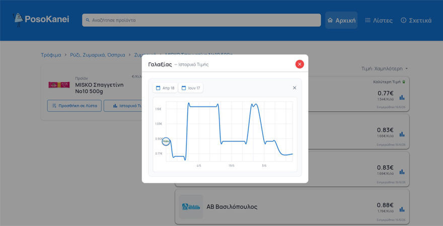Open the Ιουν 17 end date picker
Screen dimensions: 443x226
[x=191, y=88]
